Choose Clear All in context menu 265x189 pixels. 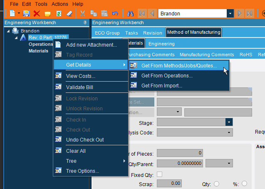91,151
